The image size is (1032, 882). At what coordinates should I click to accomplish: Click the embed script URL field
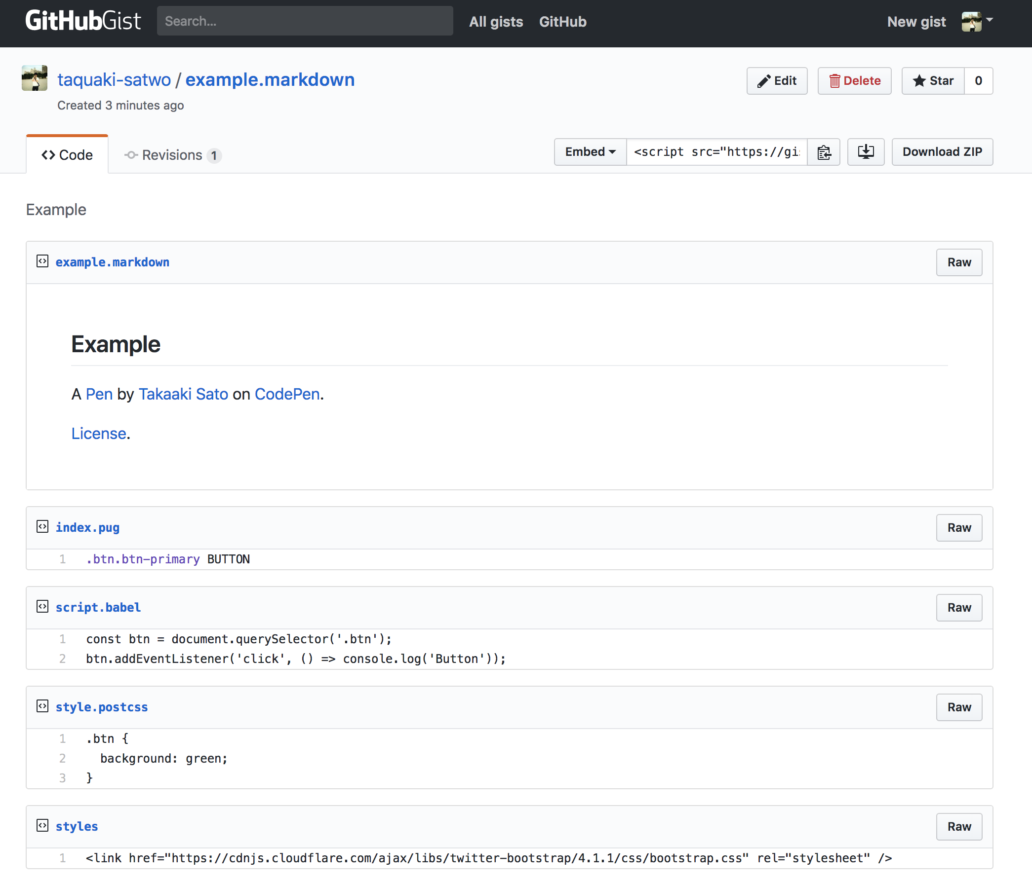717,152
